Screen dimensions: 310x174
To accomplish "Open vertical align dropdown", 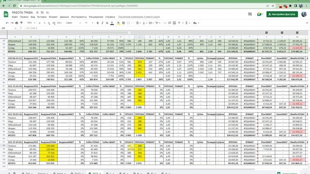I will tap(144, 23).
